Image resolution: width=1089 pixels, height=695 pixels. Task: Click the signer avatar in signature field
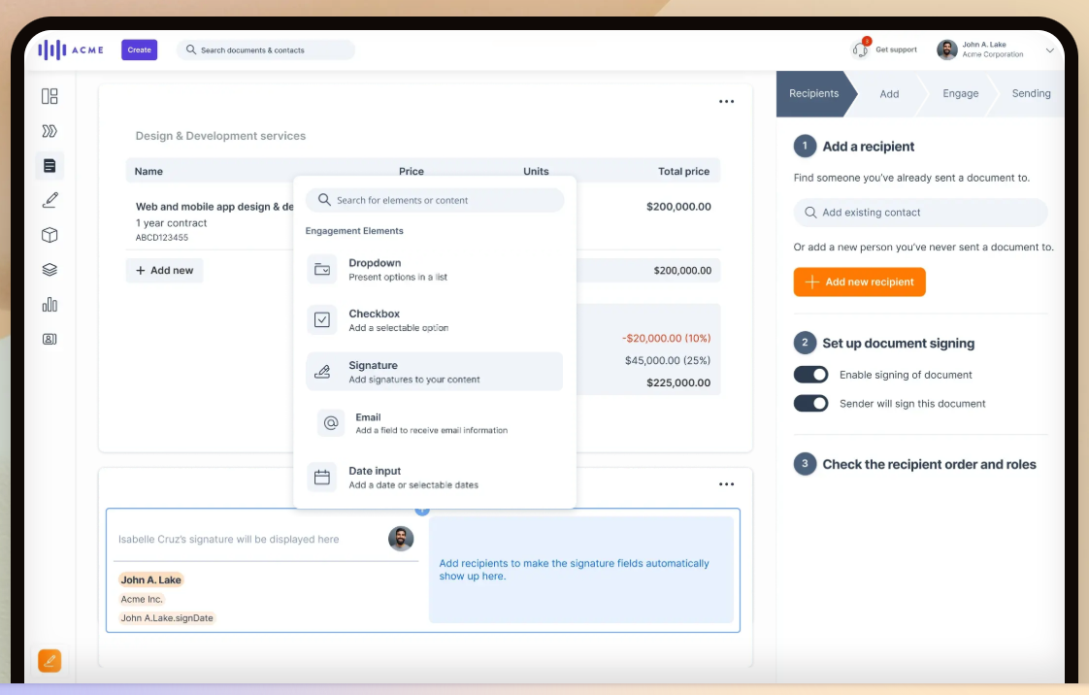point(401,539)
